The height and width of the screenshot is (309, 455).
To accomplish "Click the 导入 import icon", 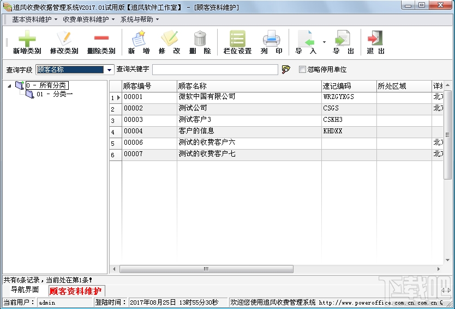I will (x=306, y=39).
